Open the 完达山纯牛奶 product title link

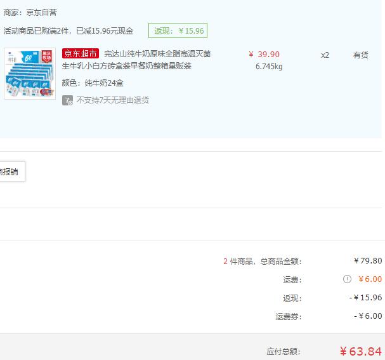pyautogui.click(x=136, y=60)
